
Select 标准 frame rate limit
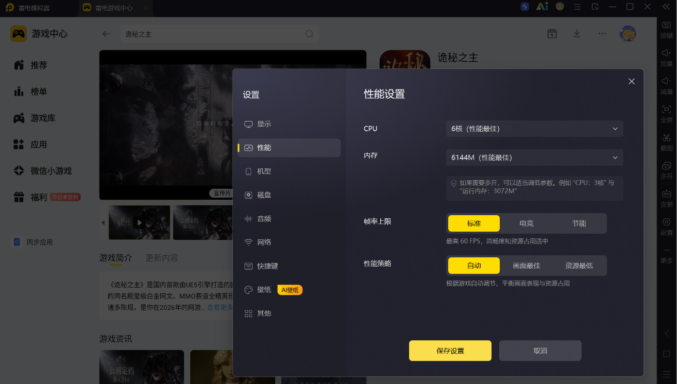coord(474,223)
